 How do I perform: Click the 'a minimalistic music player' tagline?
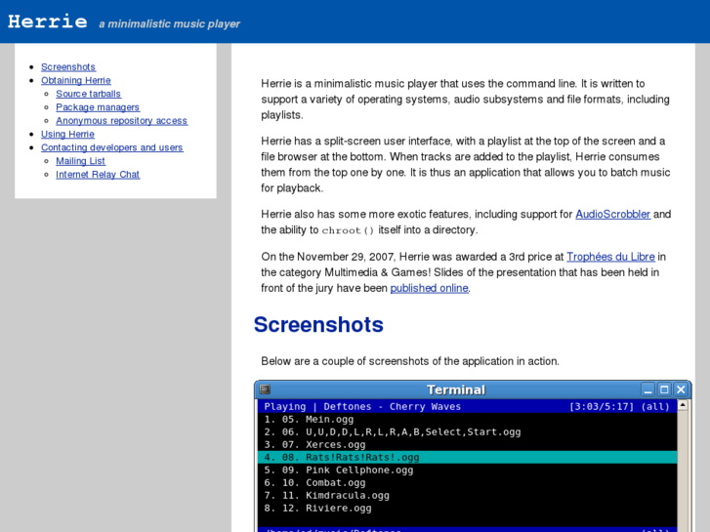coord(169,24)
